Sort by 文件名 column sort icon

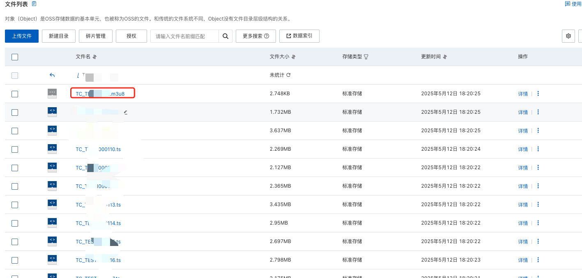[94, 57]
